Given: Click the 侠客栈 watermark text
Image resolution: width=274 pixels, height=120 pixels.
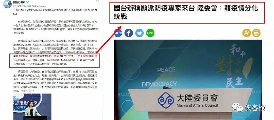Looking at the screenshot, I should tap(255, 108).
